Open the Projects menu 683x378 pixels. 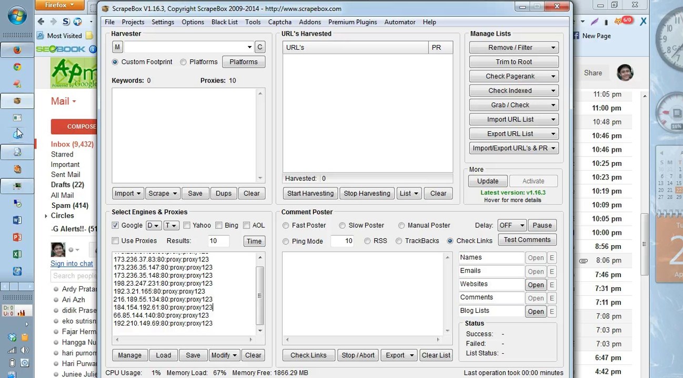[133, 22]
